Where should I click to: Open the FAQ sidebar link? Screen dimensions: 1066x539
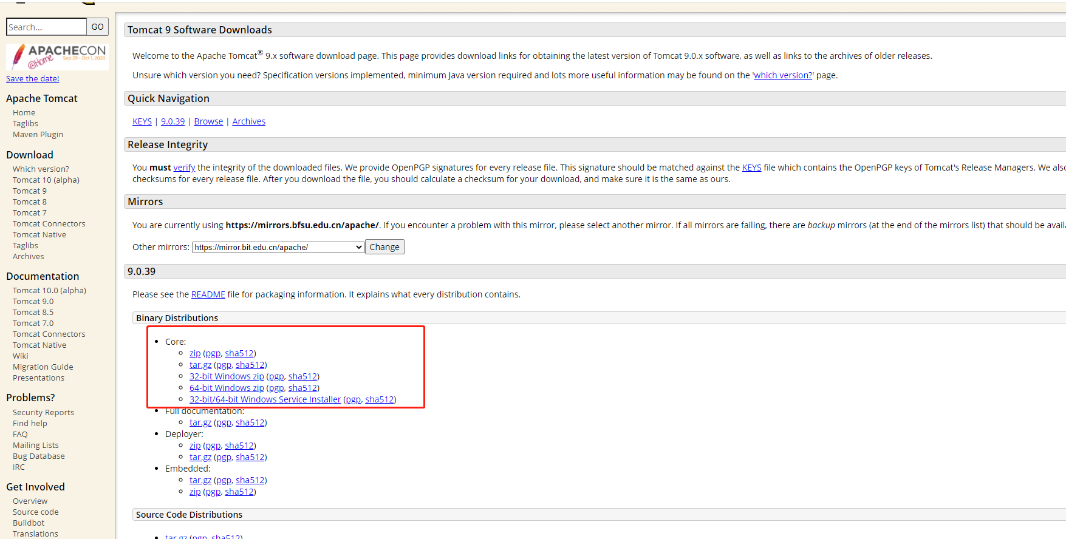20,435
